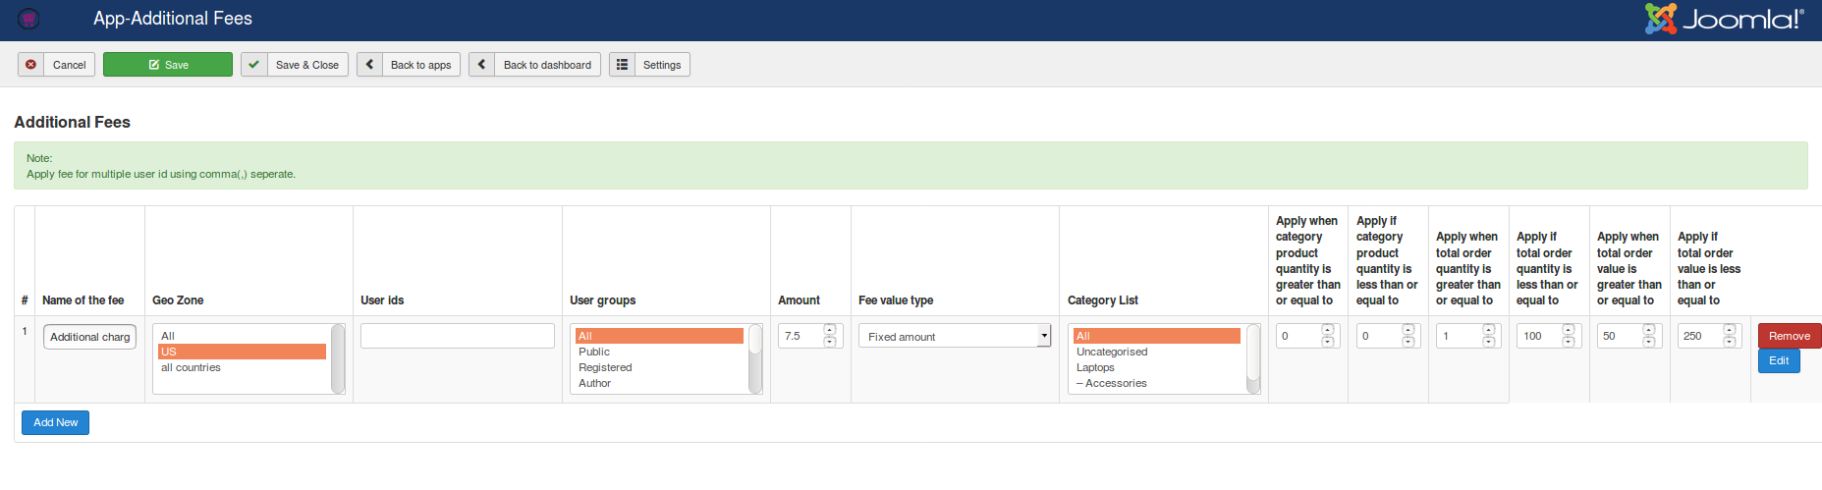The image size is (1822, 490).
Task: Choose 'Registered' in User groups list
Action: coord(605,368)
